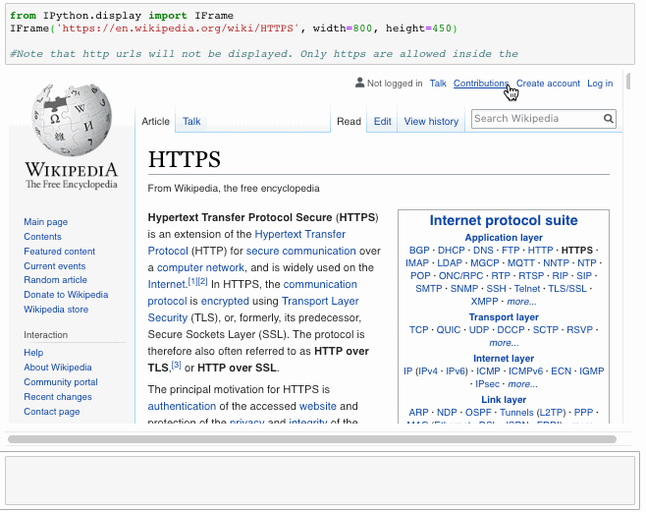Select the Edit tab
This screenshot has width=646, height=512.
pos(382,122)
